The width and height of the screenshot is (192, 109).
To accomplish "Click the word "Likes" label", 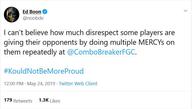I will pyautogui.click(x=55, y=101).
